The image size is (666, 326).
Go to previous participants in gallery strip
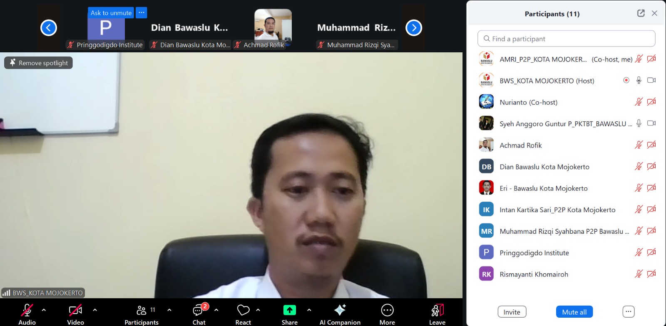(x=49, y=28)
